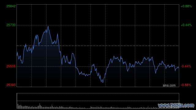Select the -0.88% percentage label
This screenshot has height=110, width=196.
point(186,85)
